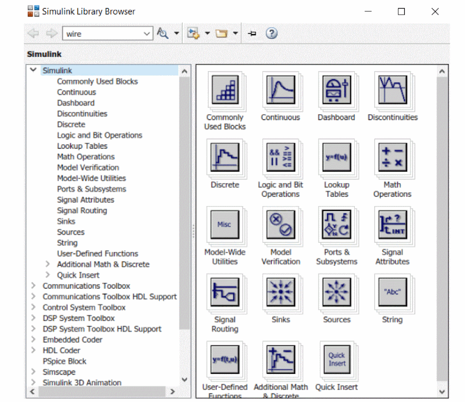Click the open folder toolbar icon
This screenshot has width=465, height=402.
coord(221,33)
